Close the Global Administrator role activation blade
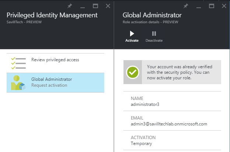 (x=224, y=6)
